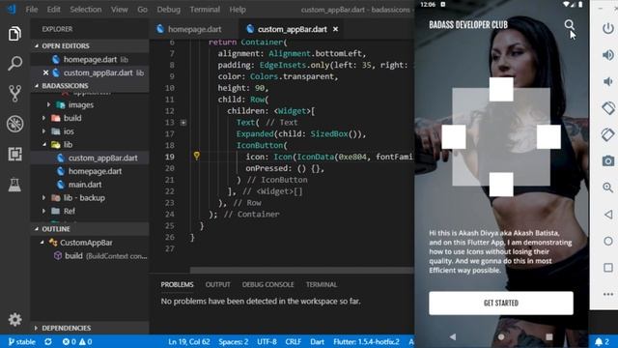Expand the Dependencies section
Image resolution: width=618 pixels, height=348 pixels.
pos(37,328)
